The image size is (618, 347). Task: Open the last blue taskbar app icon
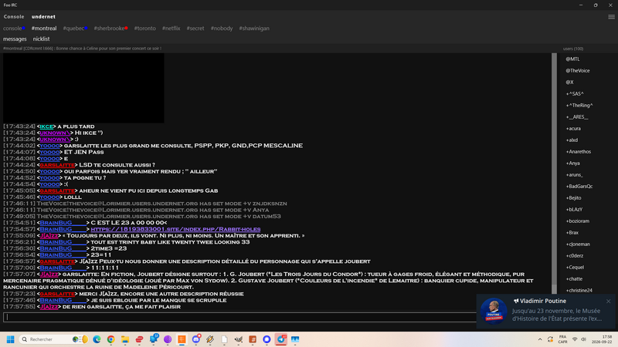coord(295,339)
